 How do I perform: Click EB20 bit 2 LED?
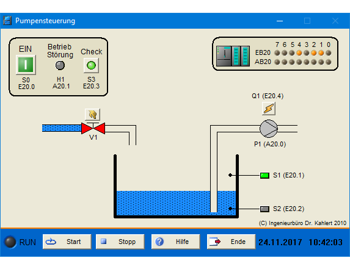click(314, 53)
